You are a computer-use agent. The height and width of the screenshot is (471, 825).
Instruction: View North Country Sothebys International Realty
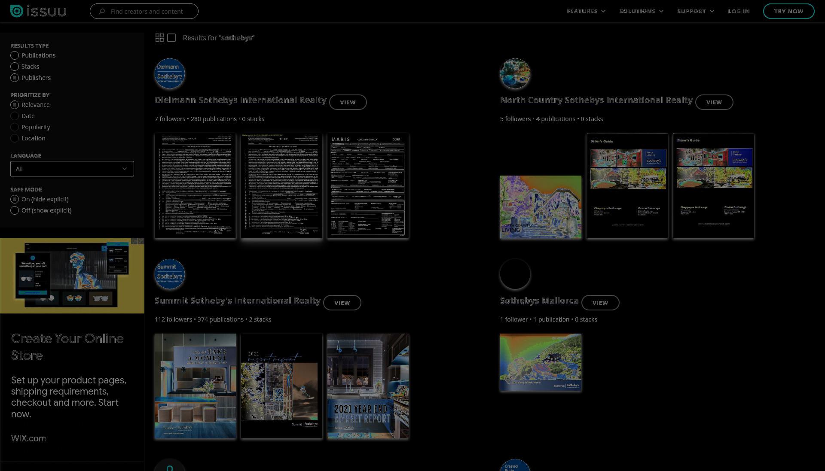click(714, 102)
